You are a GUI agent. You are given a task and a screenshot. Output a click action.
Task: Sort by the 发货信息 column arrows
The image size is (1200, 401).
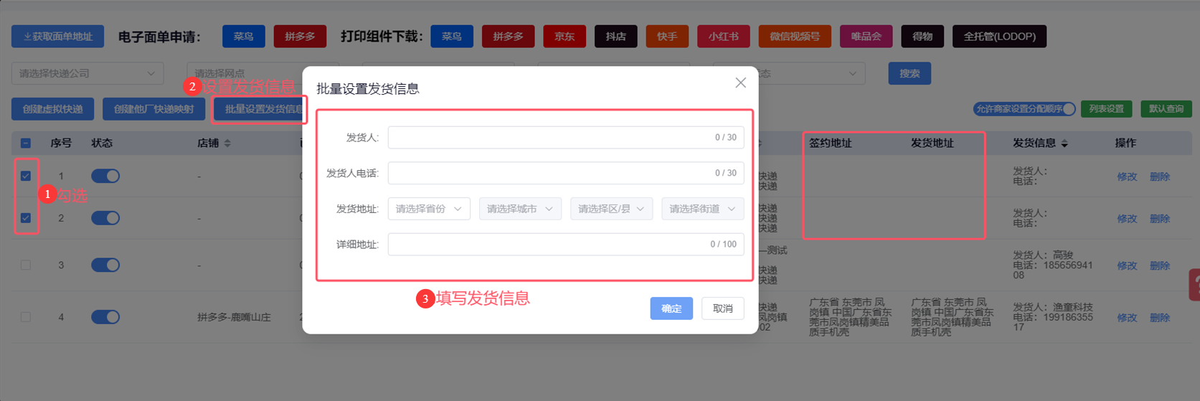tap(1064, 143)
